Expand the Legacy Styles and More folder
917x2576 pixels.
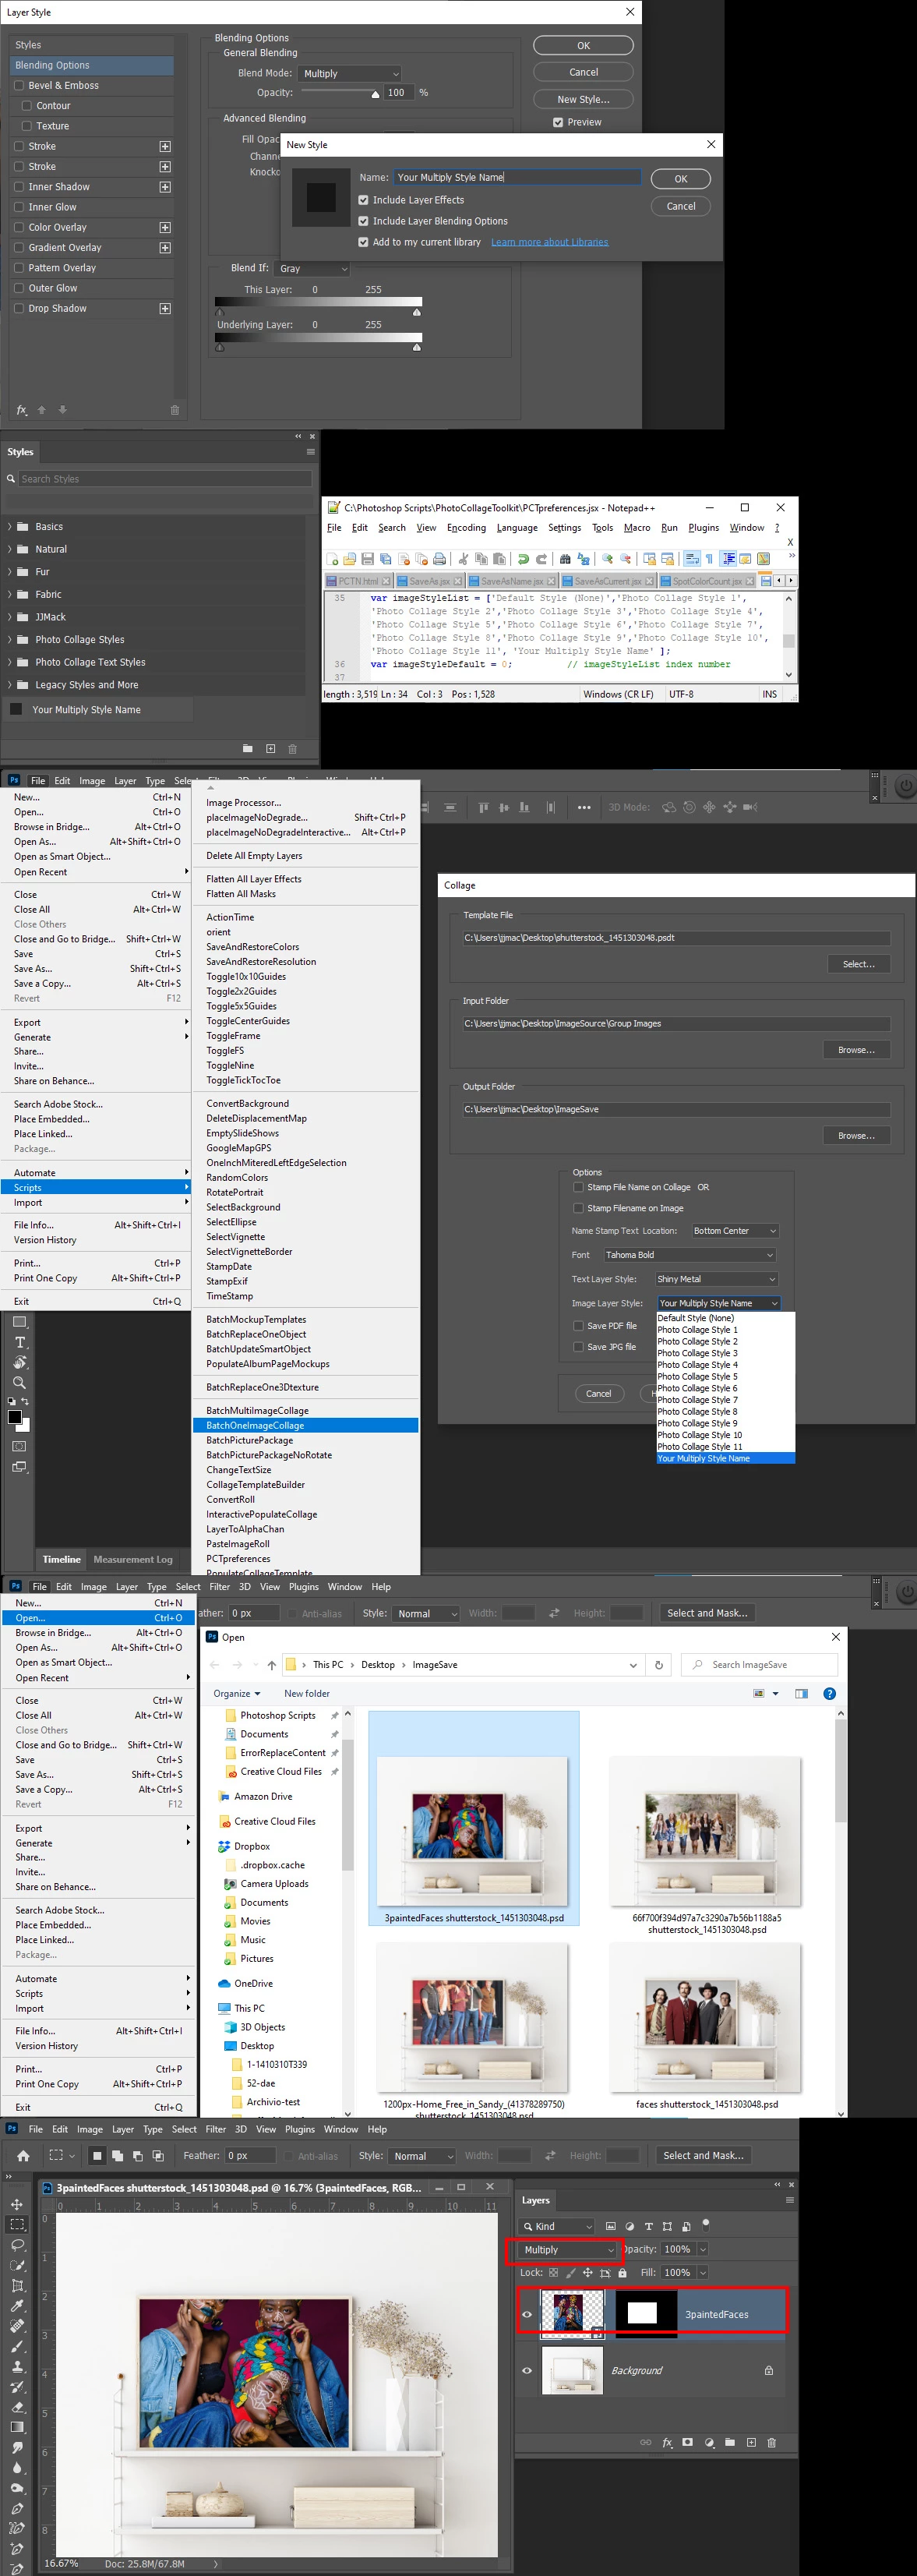[x=10, y=685]
